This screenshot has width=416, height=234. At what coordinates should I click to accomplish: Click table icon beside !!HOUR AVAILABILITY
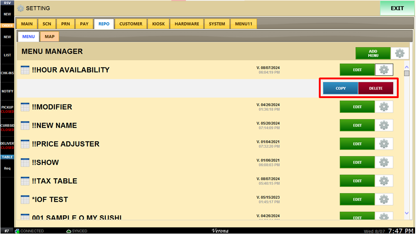click(25, 70)
